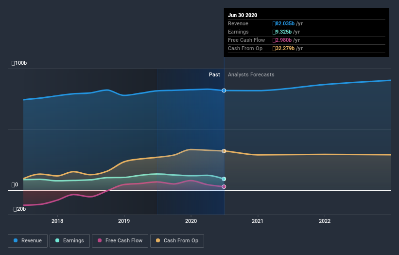Viewport: 399px width, 255px height.
Task: Click the 82.035b Revenue tooltip value
Action: [x=283, y=24]
